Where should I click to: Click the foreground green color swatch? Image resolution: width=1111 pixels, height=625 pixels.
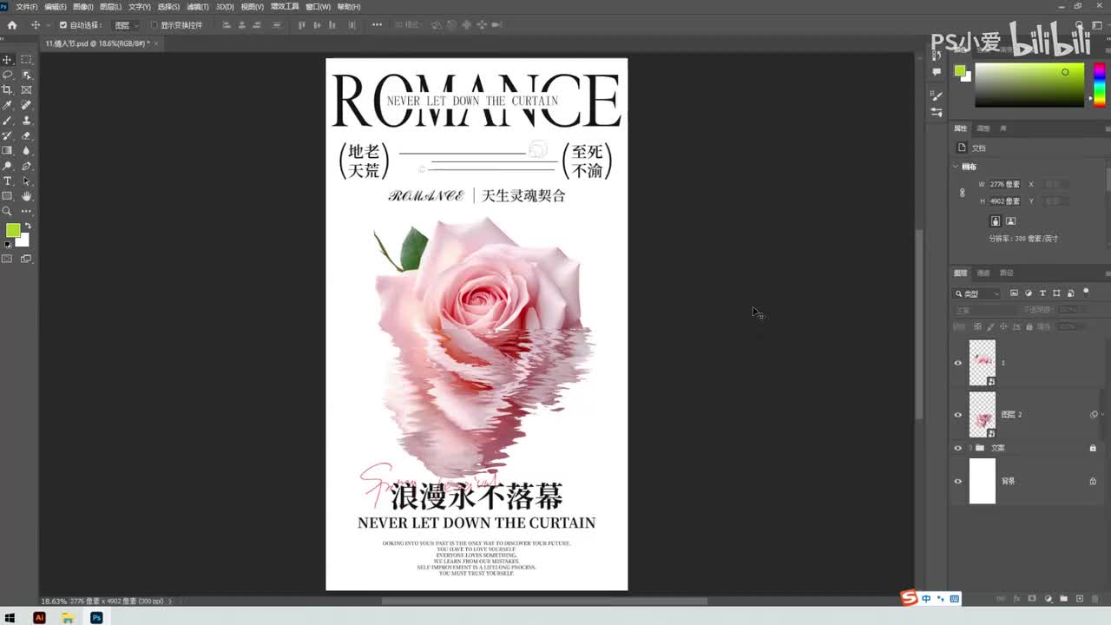pos(13,230)
